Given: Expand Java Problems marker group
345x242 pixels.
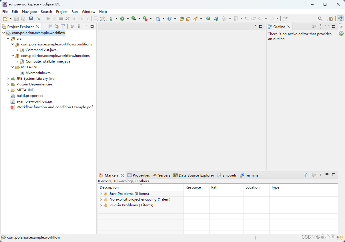Looking at the screenshot, I should [x=101, y=194].
